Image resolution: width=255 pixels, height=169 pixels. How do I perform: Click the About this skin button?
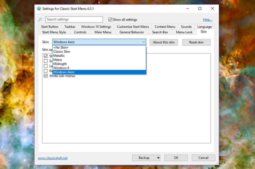point(164,42)
